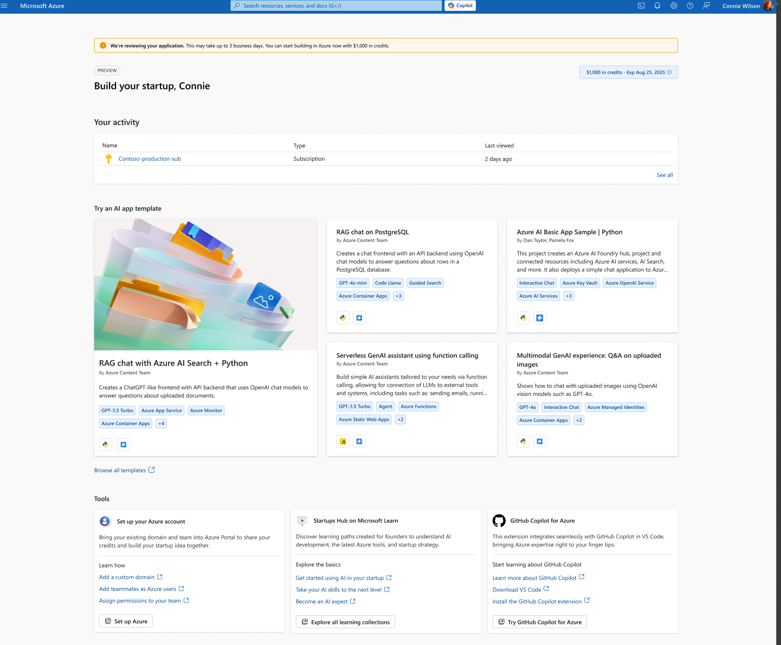Screen dimensions: 781x645
Task: Click Set up your Azure account icon
Action: click(x=105, y=522)
